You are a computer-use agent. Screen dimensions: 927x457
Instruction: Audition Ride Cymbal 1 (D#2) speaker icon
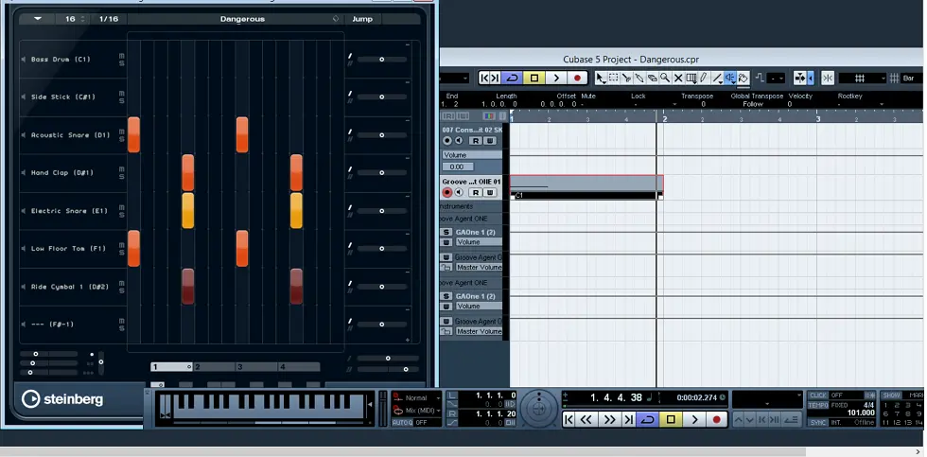pyautogui.click(x=25, y=287)
